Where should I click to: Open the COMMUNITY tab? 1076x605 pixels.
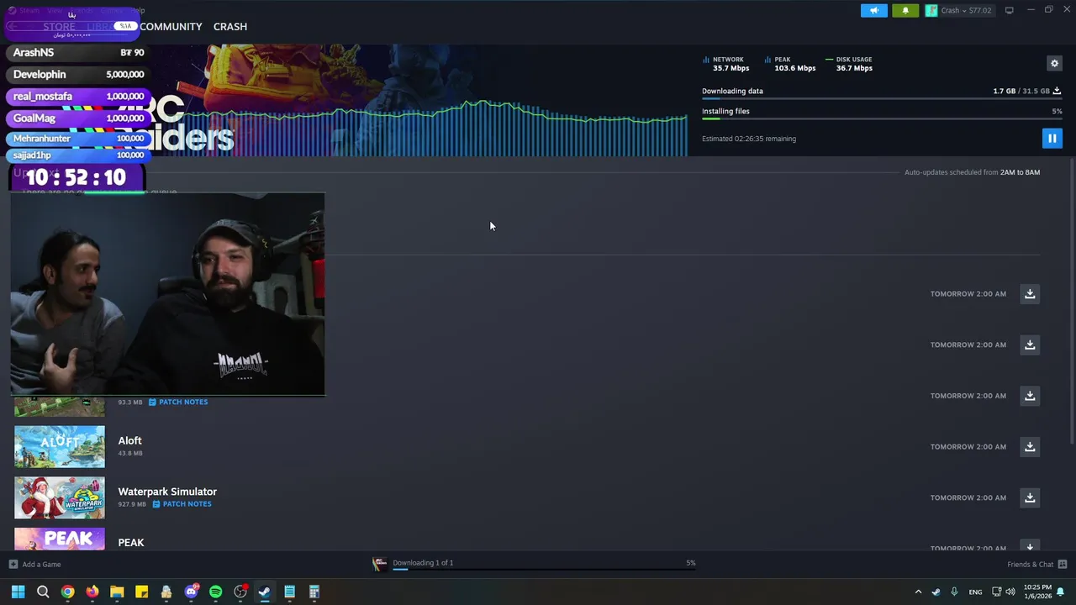pos(171,27)
